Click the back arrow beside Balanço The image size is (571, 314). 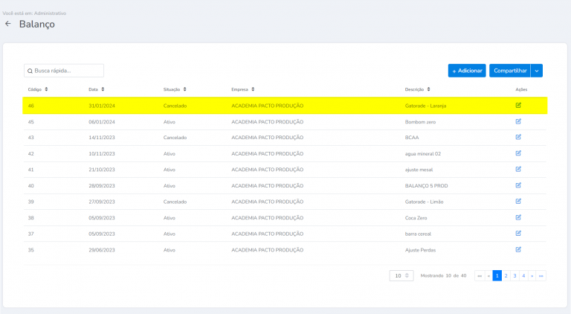click(x=8, y=24)
